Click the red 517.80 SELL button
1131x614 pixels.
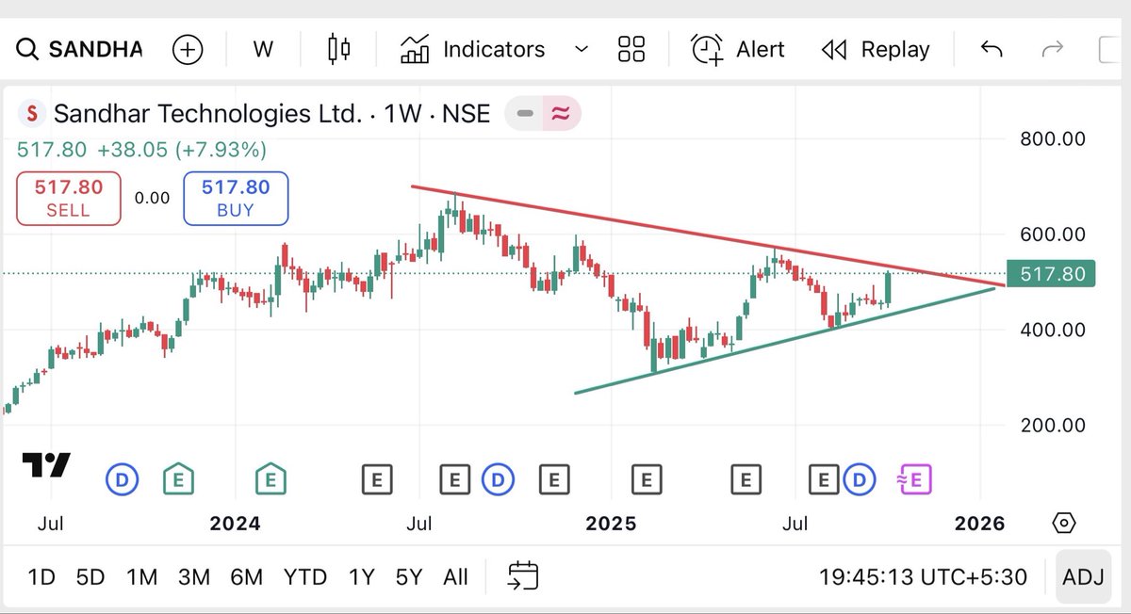click(68, 198)
